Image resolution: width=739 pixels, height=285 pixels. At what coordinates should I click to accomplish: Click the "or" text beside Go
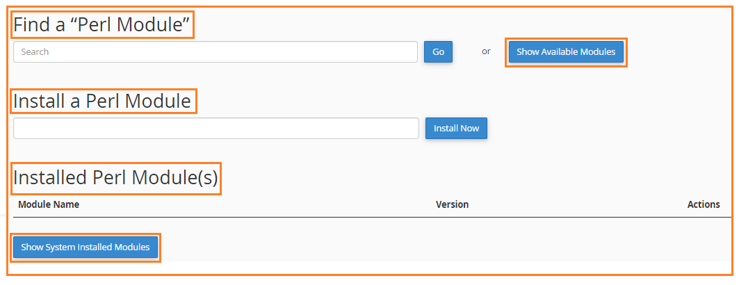pyautogui.click(x=486, y=51)
